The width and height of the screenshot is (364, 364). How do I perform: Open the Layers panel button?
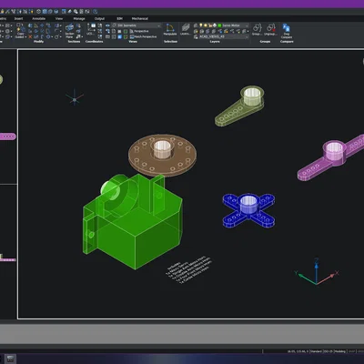point(186,29)
